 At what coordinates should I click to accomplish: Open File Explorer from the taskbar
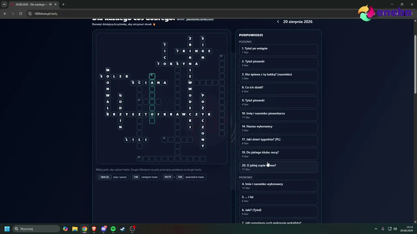[75, 229]
